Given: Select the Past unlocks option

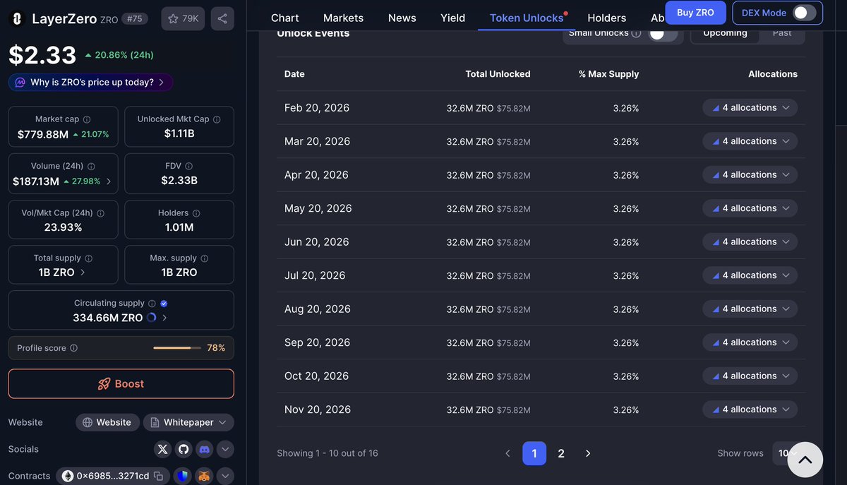Looking at the screenshot, I should [782, 33].
